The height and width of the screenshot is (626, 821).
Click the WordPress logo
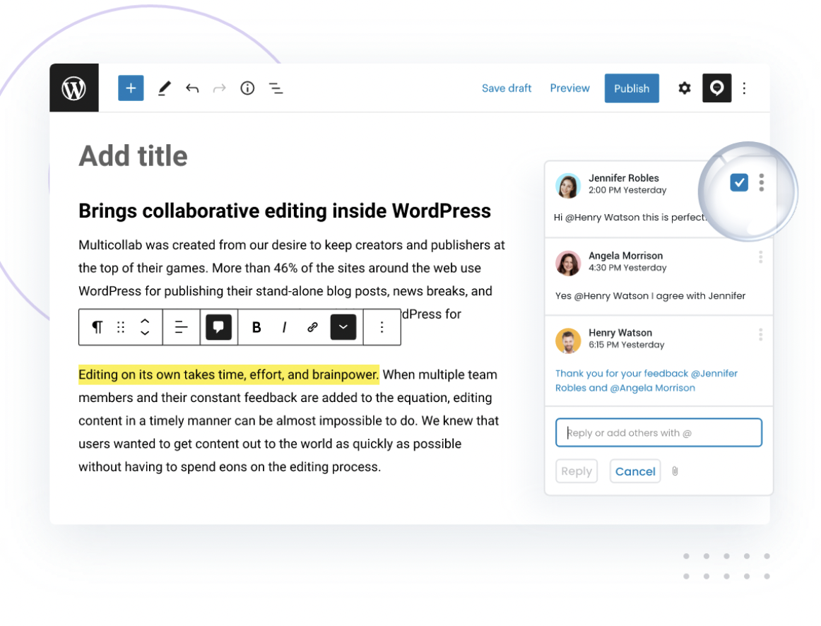(x=73, y=88)
